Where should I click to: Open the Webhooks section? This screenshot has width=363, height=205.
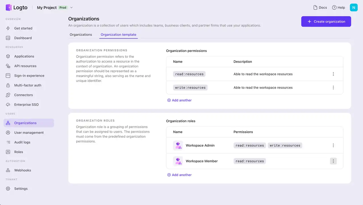pyautogui.click(x=23, y=170)
